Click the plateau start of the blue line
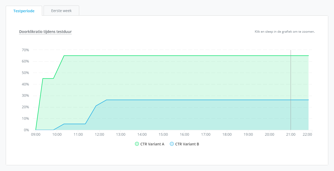Image resolution: width=334 pixels, height=171 pixels. coord(106,100)
